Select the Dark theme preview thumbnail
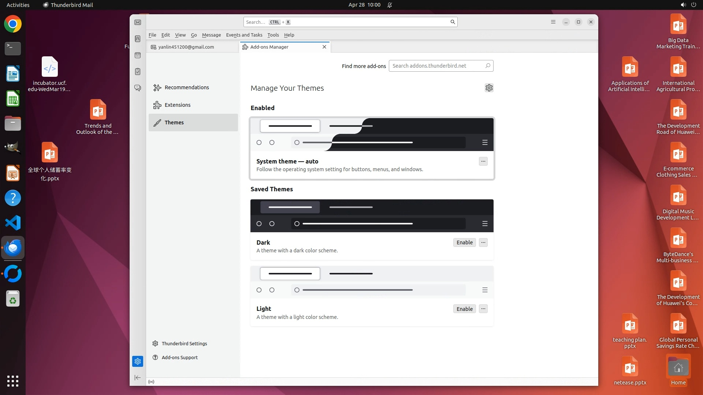Image resolution: width=703 pixels, height=395 pixels. click(x=372, y=216)
